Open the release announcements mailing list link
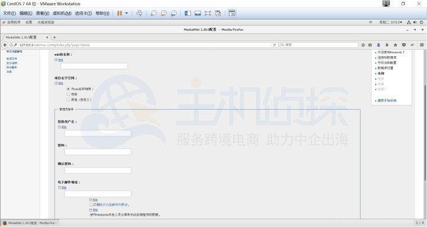427x227 pixels. tap(113, 204)
